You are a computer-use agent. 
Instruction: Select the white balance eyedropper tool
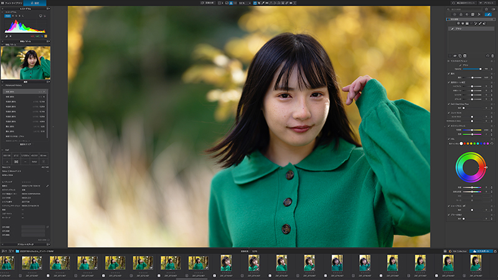(263, 3)
